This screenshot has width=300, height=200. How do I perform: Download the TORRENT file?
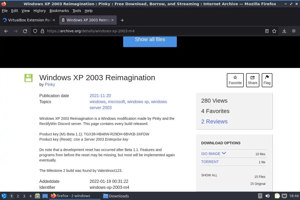click(210, 162)
